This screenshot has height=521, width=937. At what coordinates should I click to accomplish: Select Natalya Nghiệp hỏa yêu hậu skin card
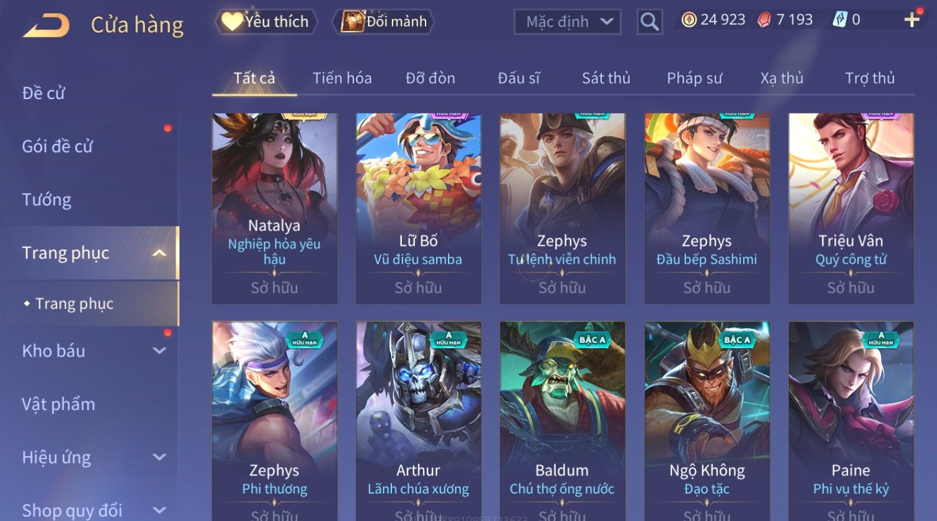[x=274, y=208]
